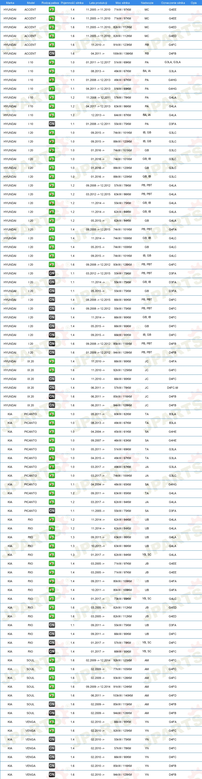Click petrol icon in Picanto 60kW / 82KM row
This screenshot has height=779, width=202.
click(52, 414)
